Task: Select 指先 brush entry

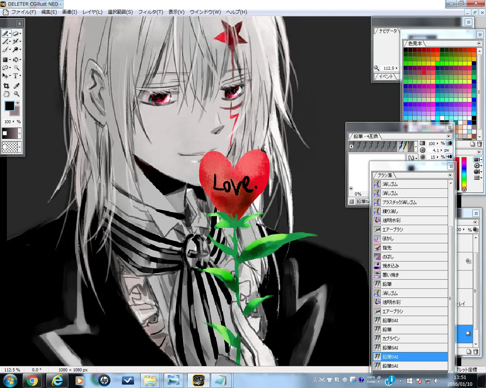Action: pyautogui.click(x=410, y=248)
